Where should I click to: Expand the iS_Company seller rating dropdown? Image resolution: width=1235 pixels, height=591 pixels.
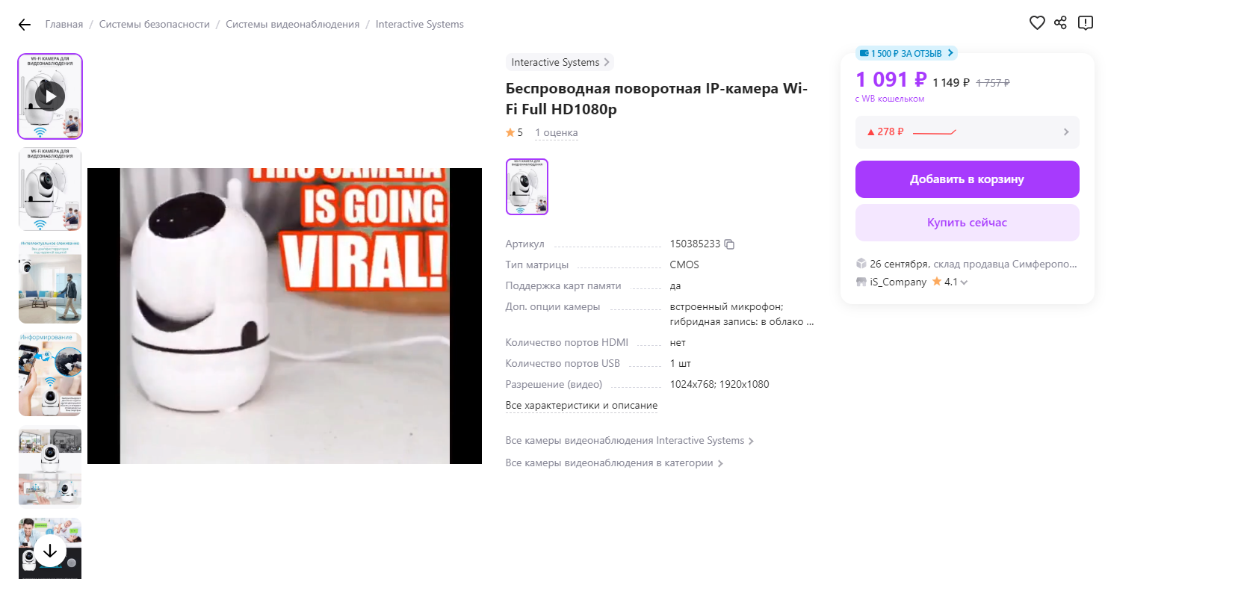pos(964,282)
